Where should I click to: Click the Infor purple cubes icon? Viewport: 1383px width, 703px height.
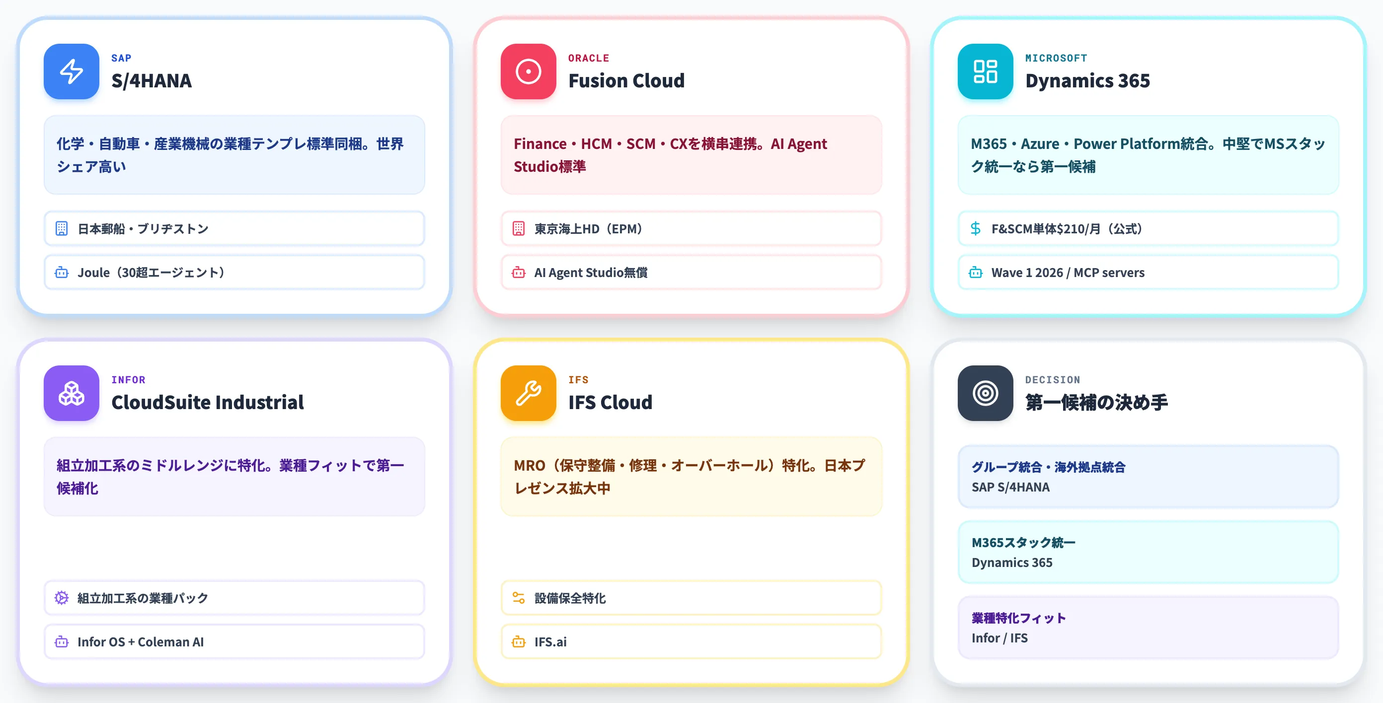pos(72,393)
